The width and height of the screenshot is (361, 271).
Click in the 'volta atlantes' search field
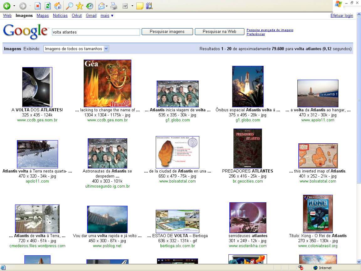96,32
